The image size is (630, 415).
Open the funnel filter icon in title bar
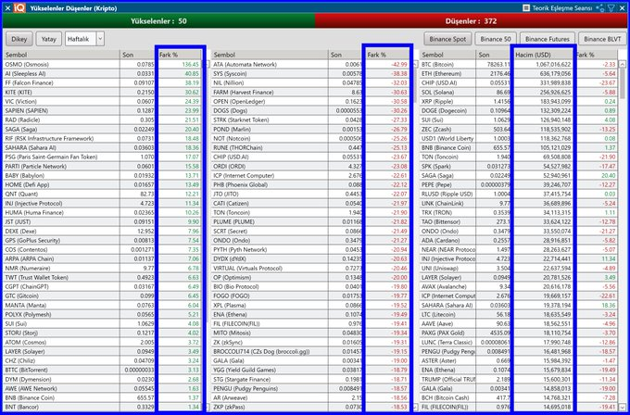pyautogui.click(x=611, y=8)
